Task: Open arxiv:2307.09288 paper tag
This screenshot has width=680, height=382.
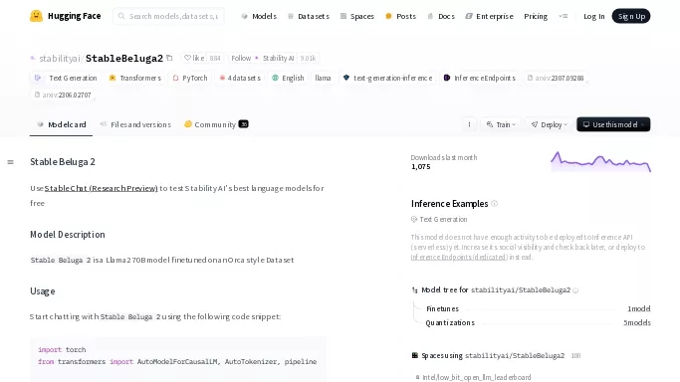Action: pos(556,78)
